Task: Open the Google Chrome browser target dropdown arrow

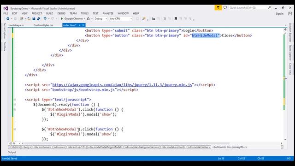Action: point(84,18)
